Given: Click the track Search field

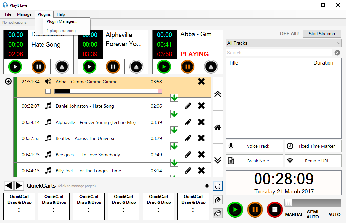Looking at the screenshot, I should tap(279, 53).
